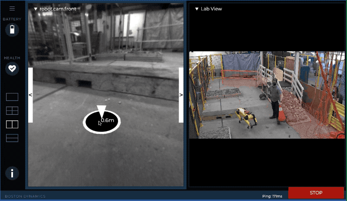
Task: Select the side-by-side two-pane layout
Action: [12, 124]
